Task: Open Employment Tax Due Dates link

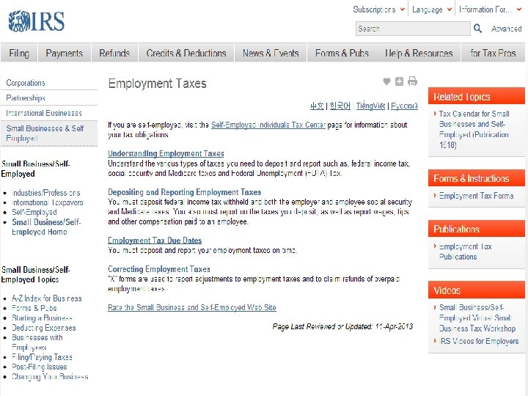Action: pyautogui.click(x=155, y=241)
